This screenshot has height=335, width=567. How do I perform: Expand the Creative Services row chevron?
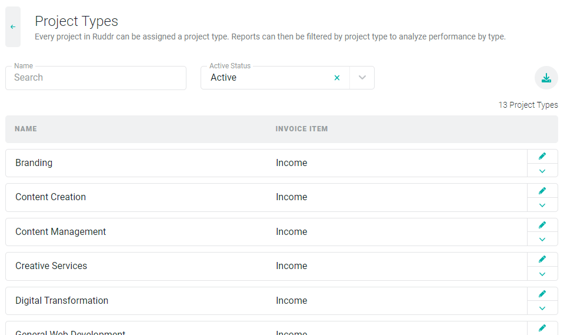pos(542,274)
